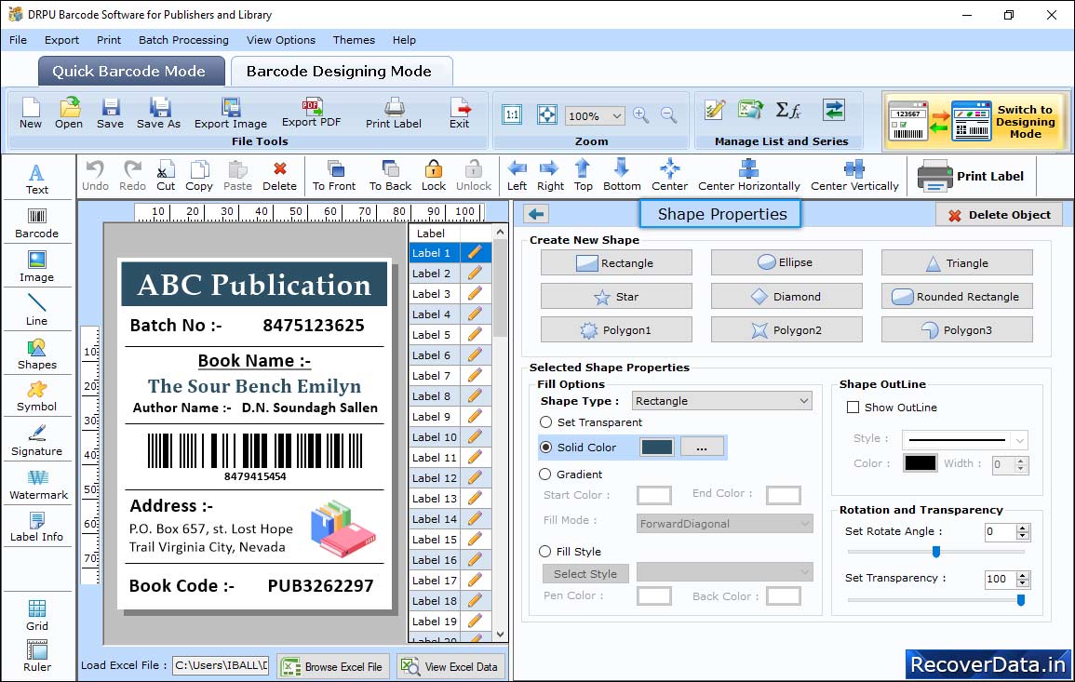Click View Excel Data button

tap(450, 666)
